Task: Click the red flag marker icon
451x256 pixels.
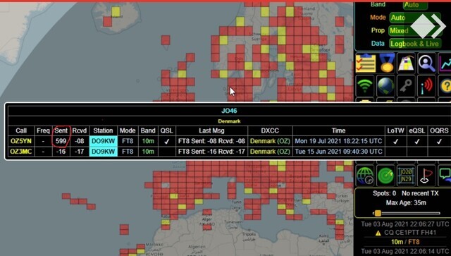Action: click(x=426, y=176)
